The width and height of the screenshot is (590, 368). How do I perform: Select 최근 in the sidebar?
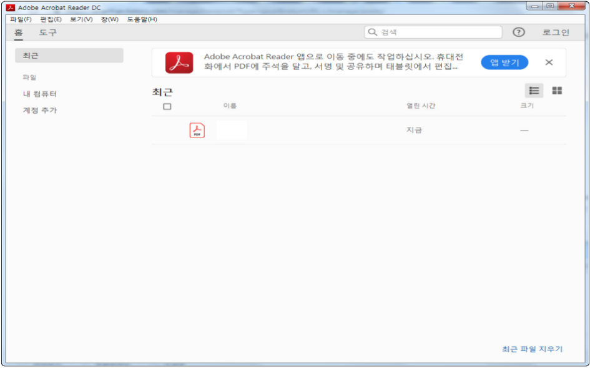pyautogui.click(x=69, y=56)
